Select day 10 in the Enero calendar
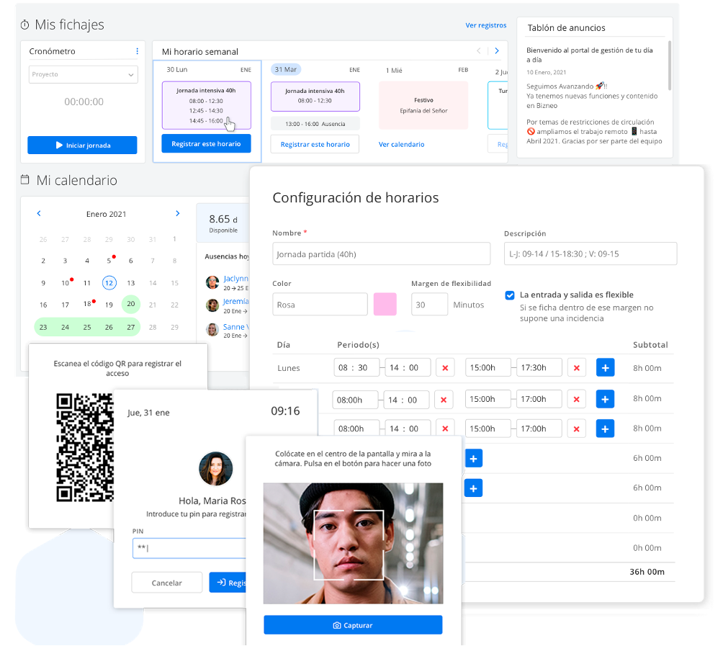 click(66, 283)
